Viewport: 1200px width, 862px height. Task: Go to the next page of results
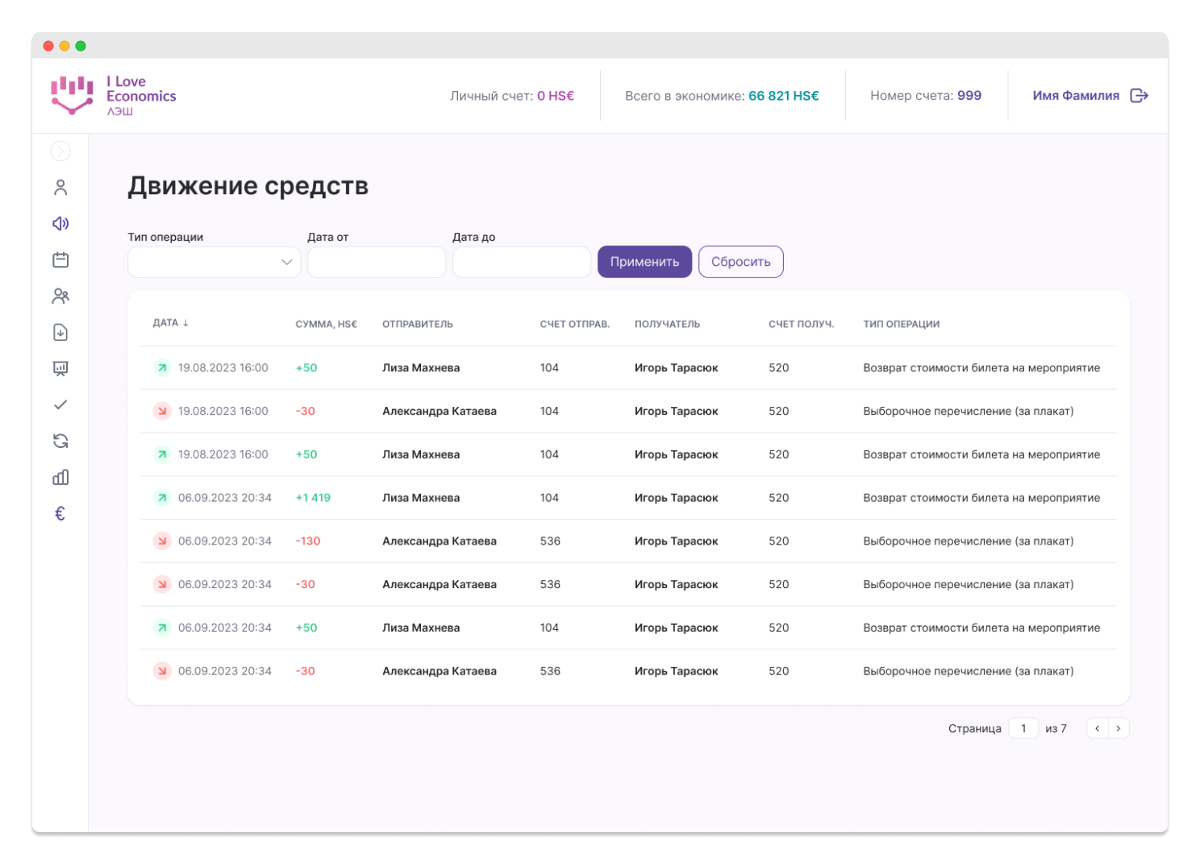coord(1119,728)
